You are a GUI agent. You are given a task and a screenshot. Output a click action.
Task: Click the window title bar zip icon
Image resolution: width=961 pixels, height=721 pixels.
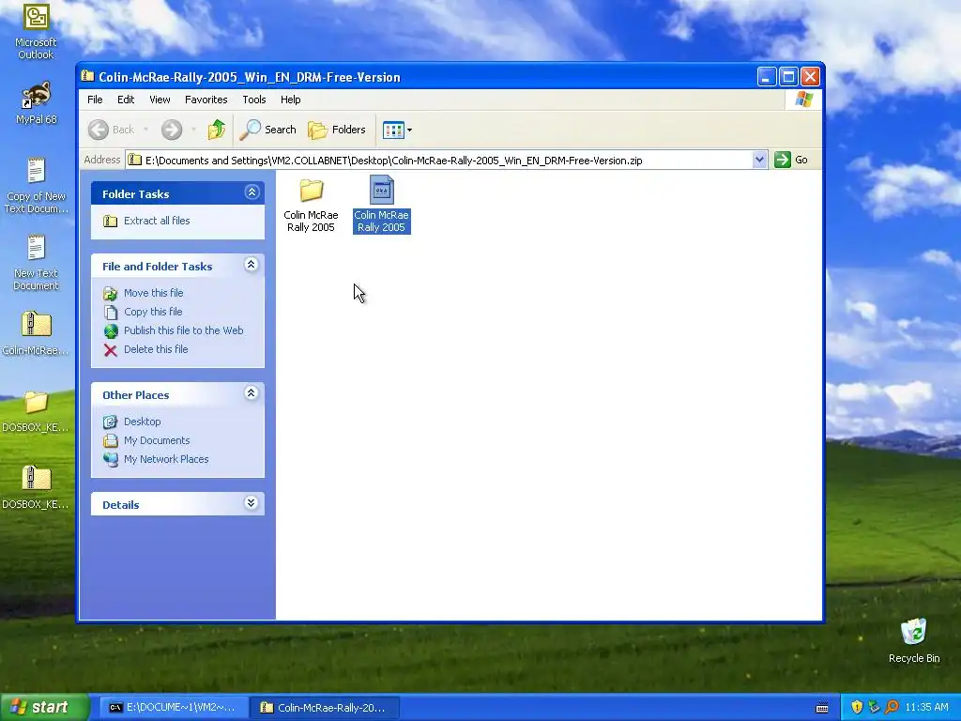pyautogui.click(x=88, y=77)
